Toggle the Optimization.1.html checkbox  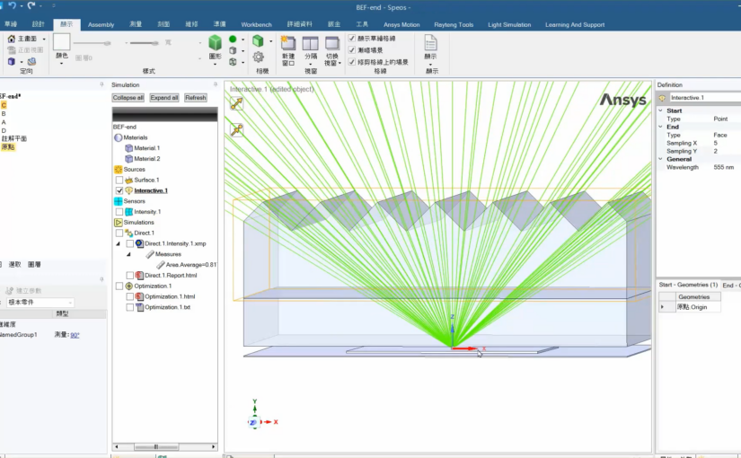tap(130, 296)
